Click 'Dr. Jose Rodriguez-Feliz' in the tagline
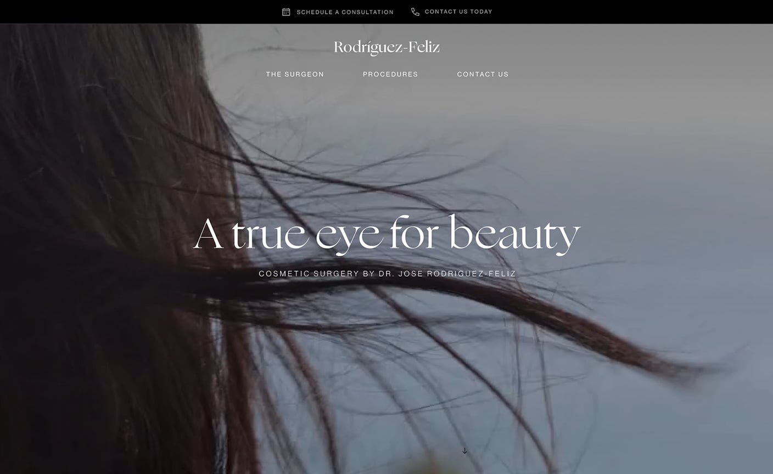This screenshot has width=773, height=474. (x=447, y=274)
